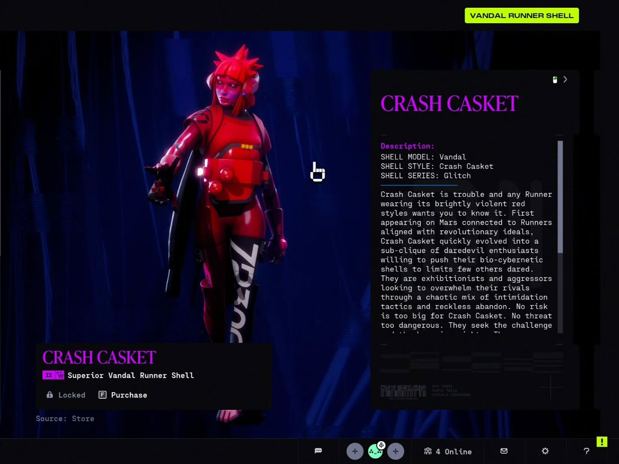
Task: Click the "Locked" status text
Action: (x=72, y=395)
